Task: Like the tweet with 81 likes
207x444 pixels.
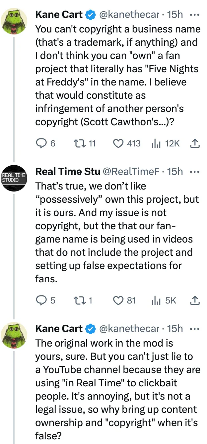Action: coord(118,300)
